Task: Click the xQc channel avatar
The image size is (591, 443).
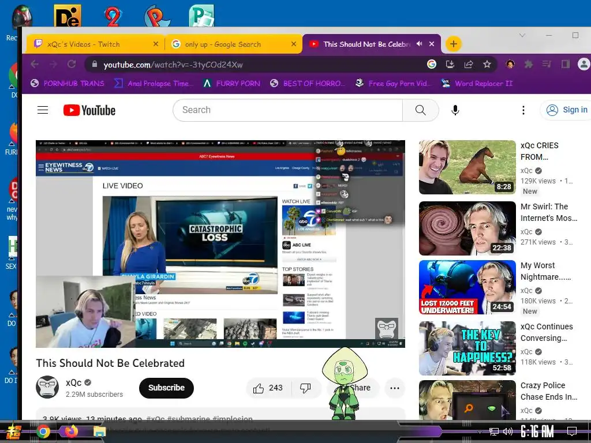Action: pos(47,387)
